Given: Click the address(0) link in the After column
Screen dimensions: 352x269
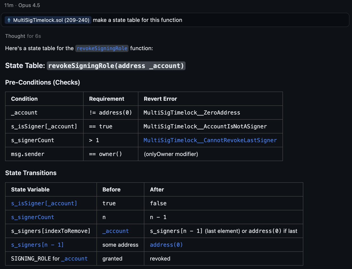Looking at the screenshot, I should click(x=166, y=245).
